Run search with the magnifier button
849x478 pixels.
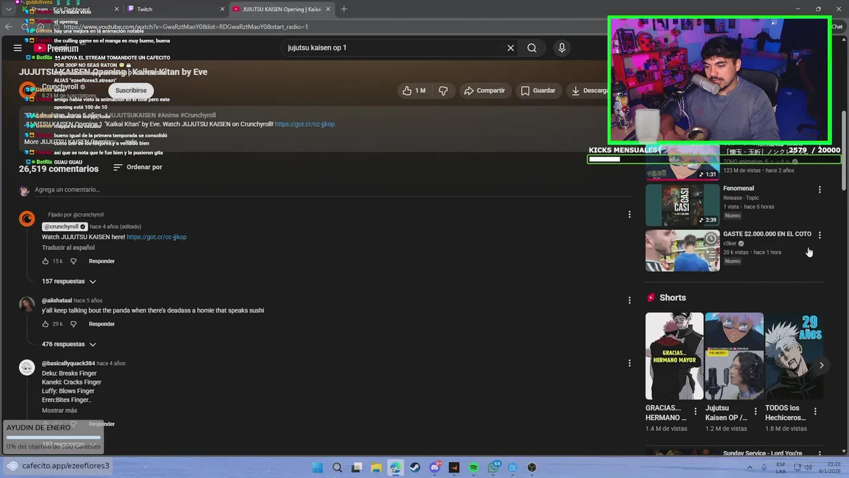pyautogui.click(x=532, y=48)
